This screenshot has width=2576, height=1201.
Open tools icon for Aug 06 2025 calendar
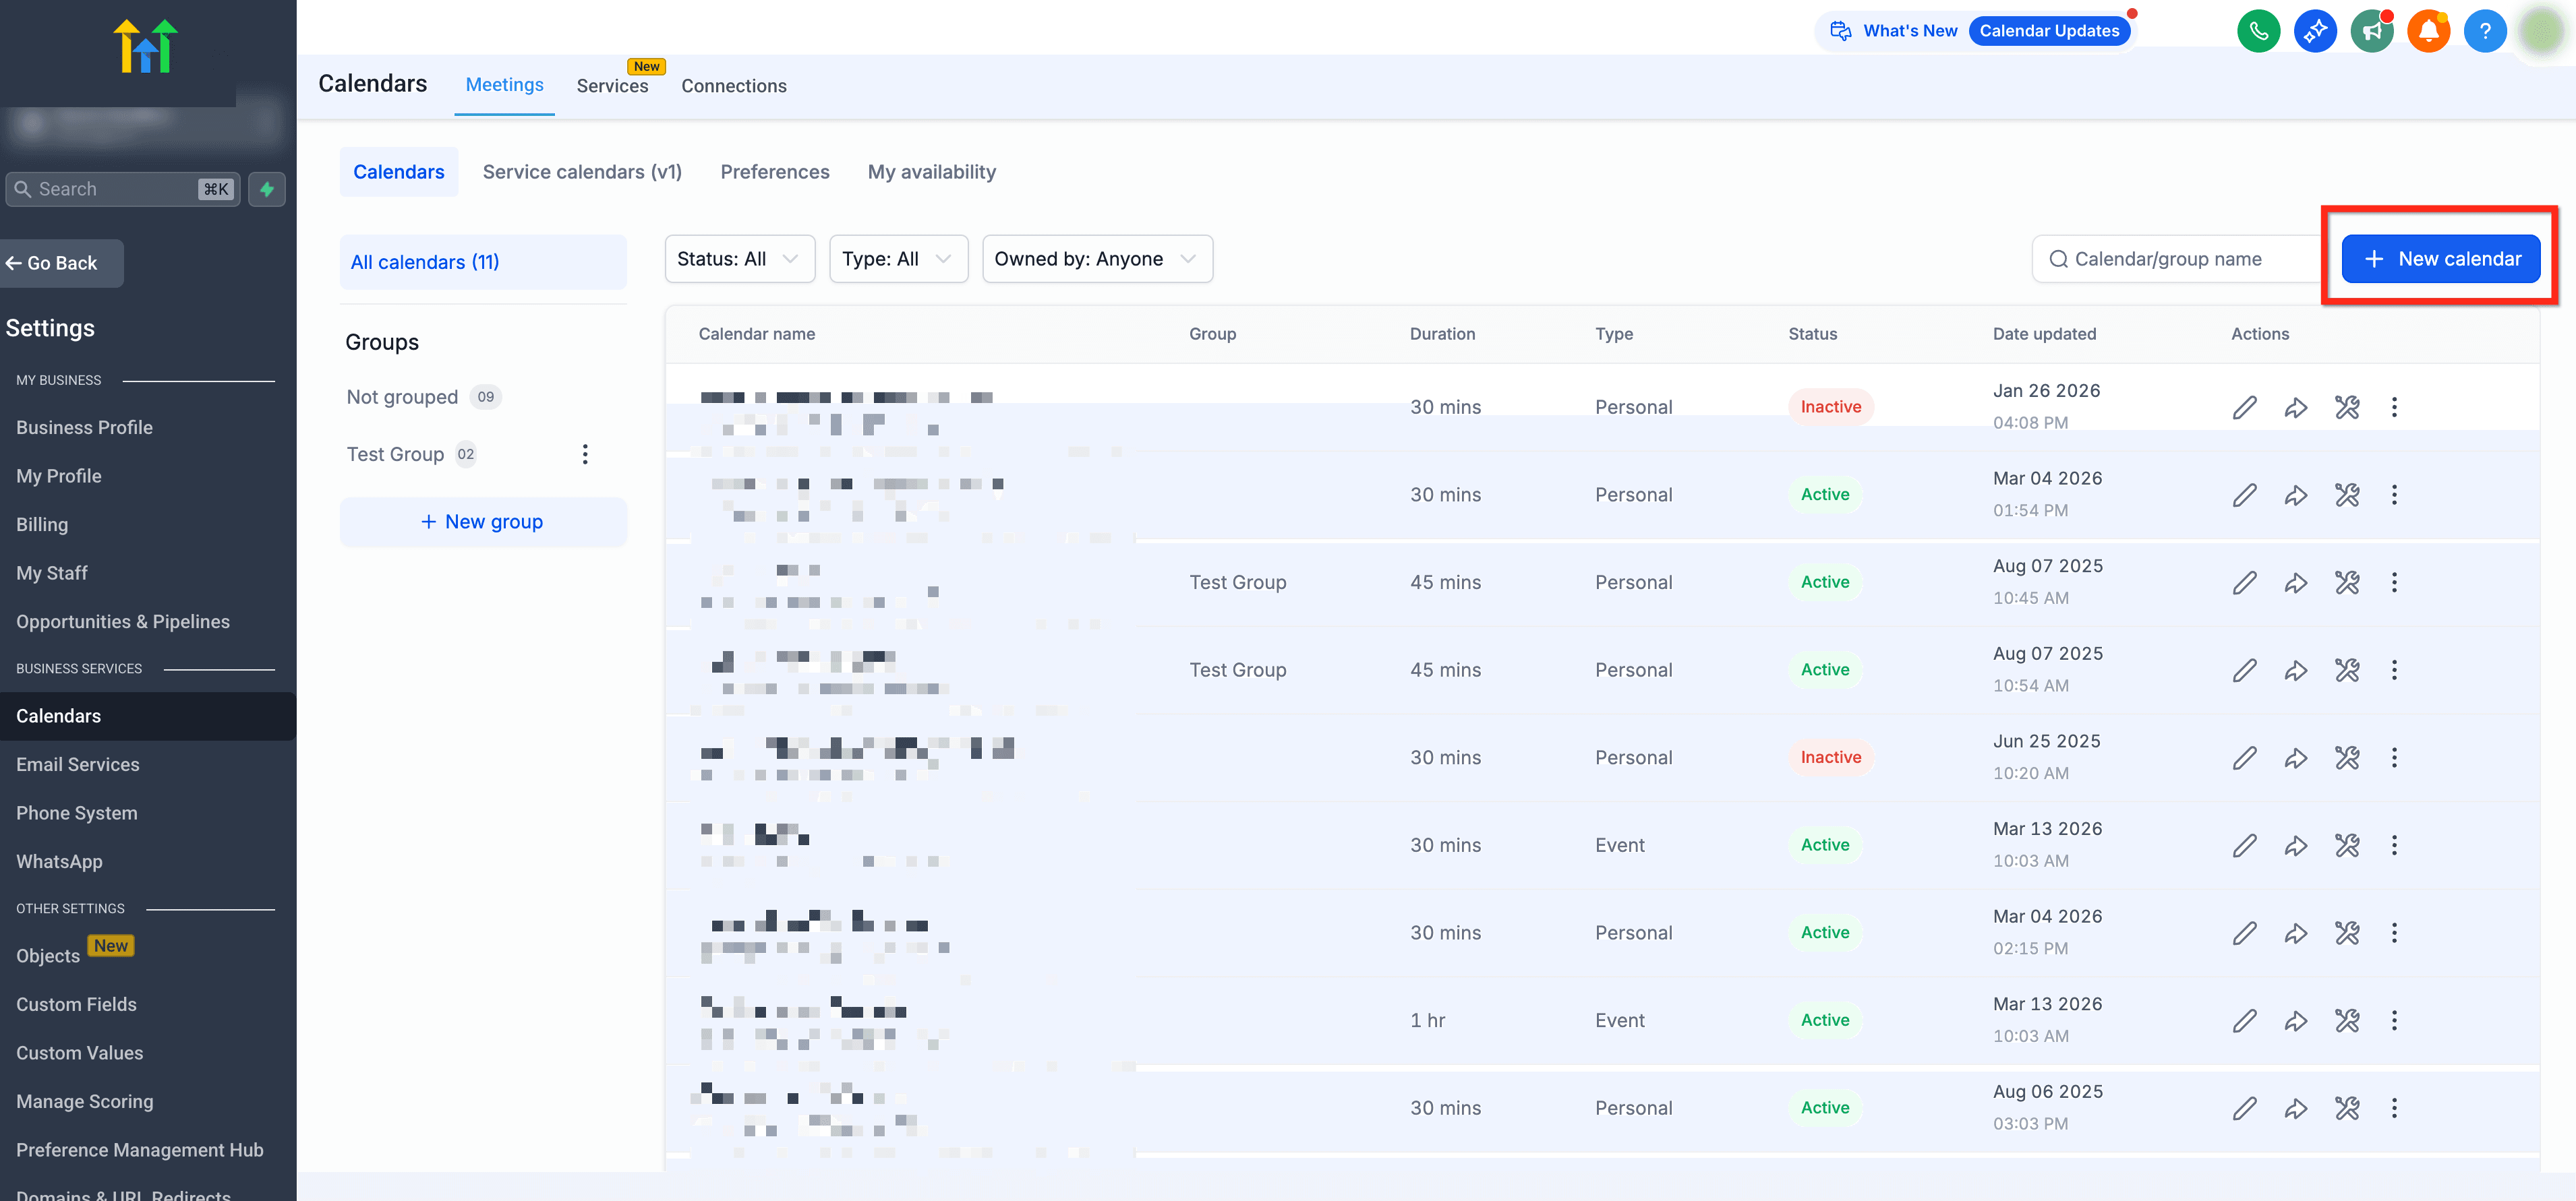point(2347,1108)
